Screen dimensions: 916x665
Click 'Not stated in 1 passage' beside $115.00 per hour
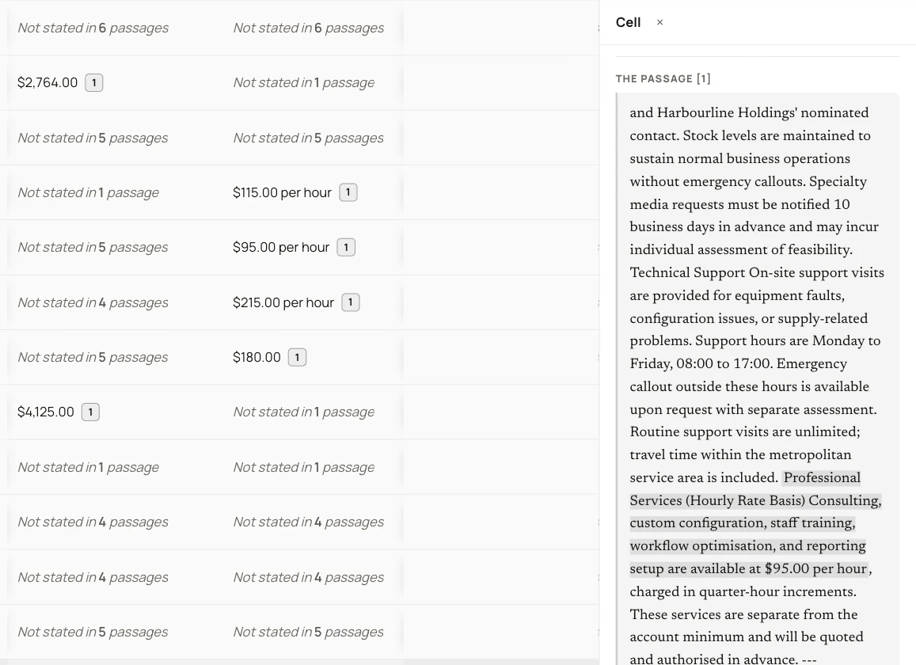point(88,192)
